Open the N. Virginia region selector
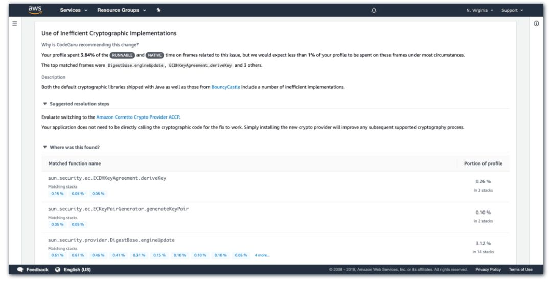 coord(479,11)
